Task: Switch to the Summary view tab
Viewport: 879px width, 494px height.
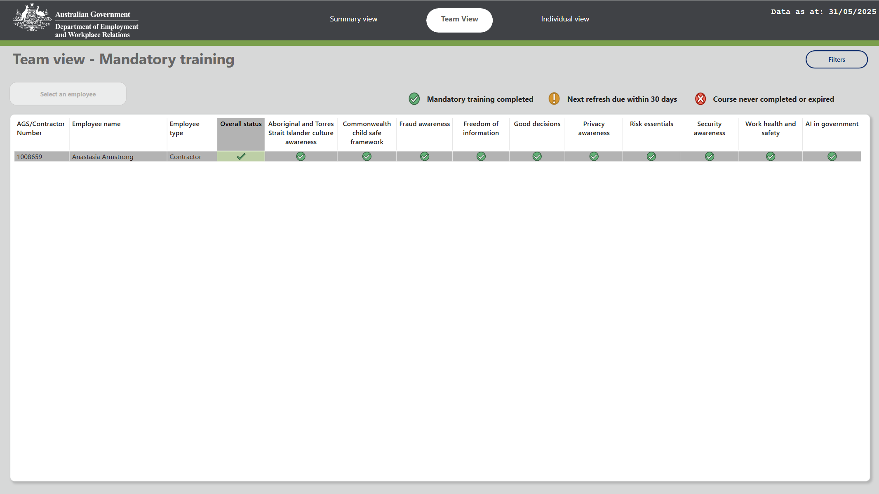Action: click(x=353, y=19)
